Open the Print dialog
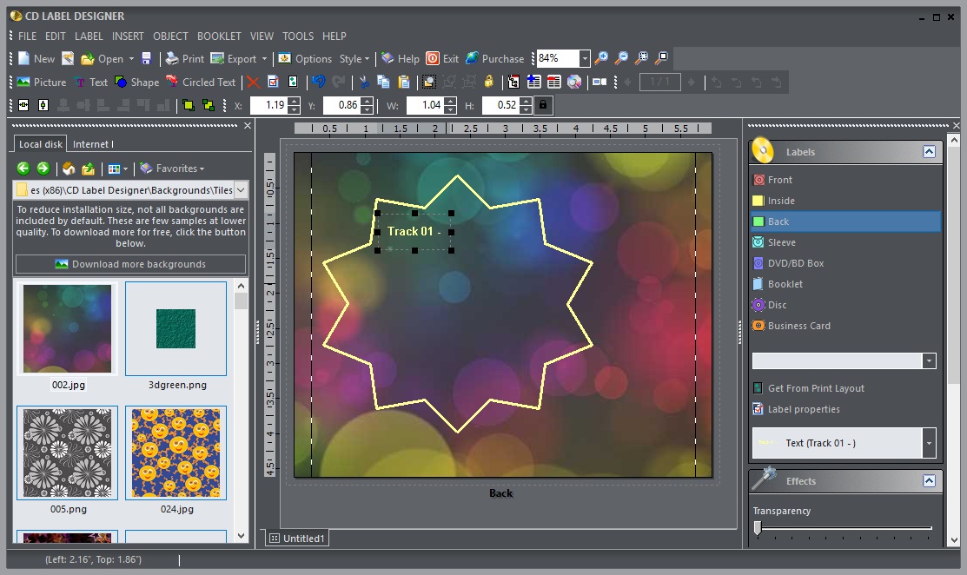Viewport: 967px width, 575px height. click(183, 58)
